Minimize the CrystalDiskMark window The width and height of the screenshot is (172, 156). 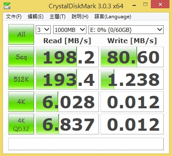pyautogui.click(x=134, y=5)
